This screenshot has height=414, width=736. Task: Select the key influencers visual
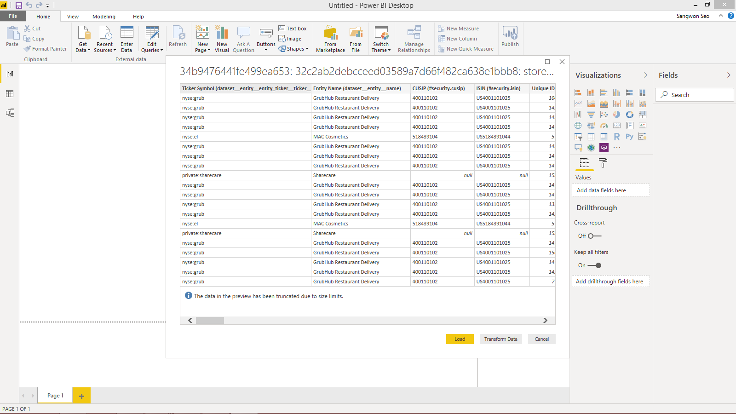[643, 137]
